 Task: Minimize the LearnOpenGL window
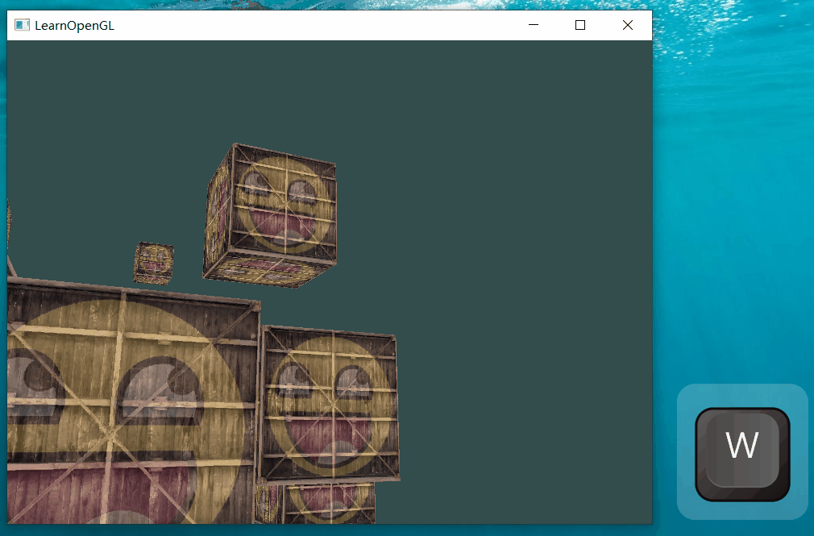click(x=533, y=25)
